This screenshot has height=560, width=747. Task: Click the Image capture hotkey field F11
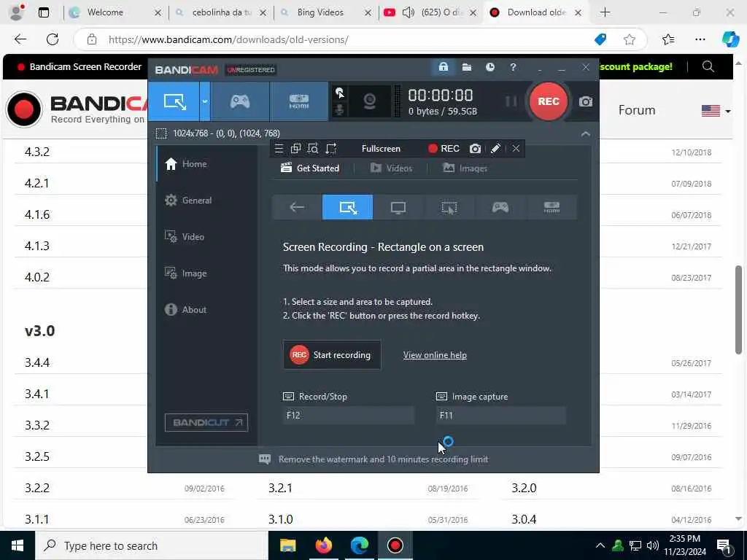pyautogui.click(x=501, y=415)
